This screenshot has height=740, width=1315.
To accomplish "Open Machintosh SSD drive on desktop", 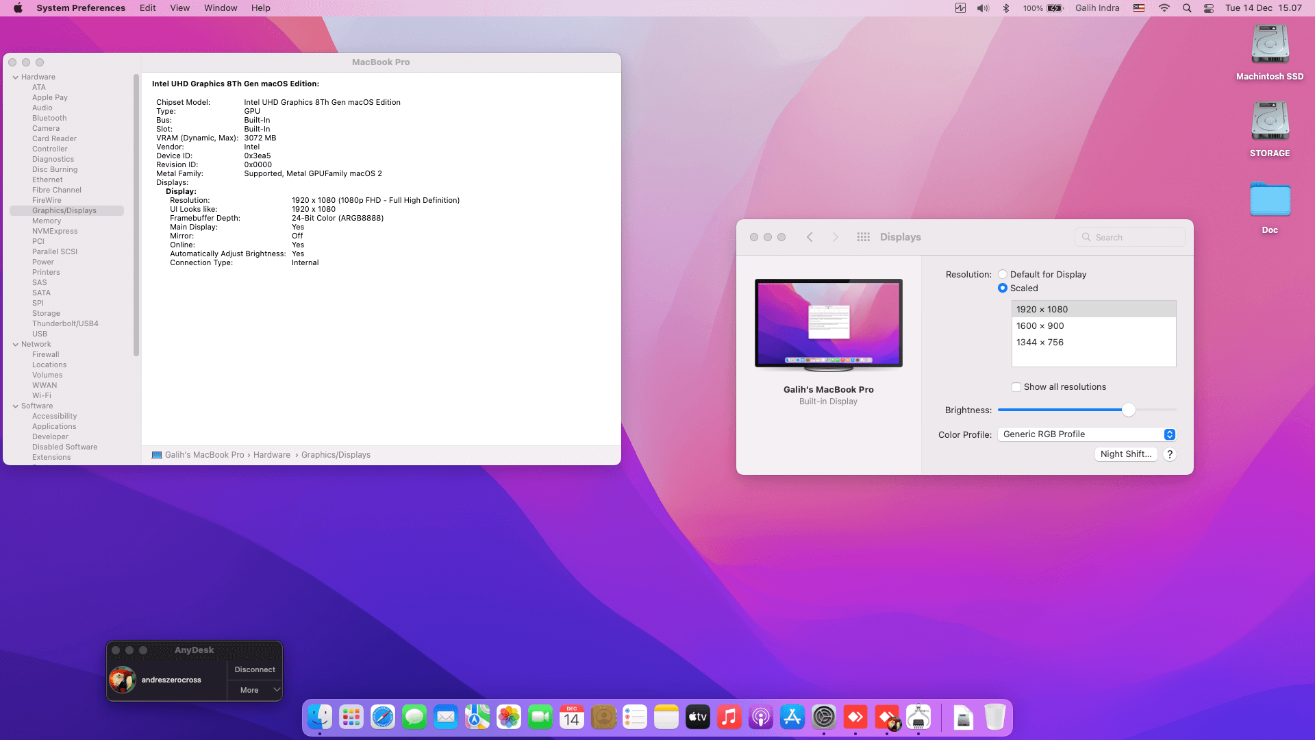I will pyautogui.click(x=1270, y=53).
